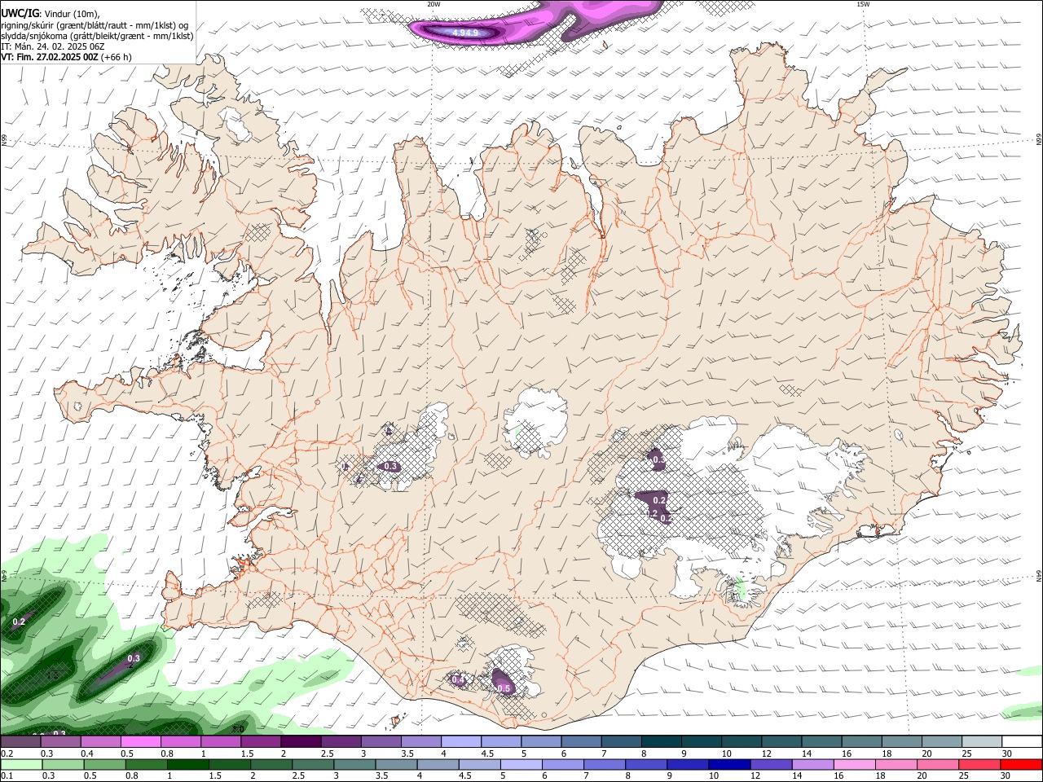Click the '0.5' value on the southern glacier

(504, 688)
